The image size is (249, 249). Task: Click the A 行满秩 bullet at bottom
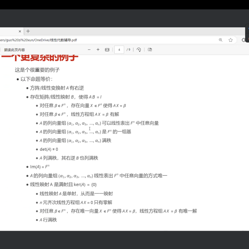click(x=48, y=220)
